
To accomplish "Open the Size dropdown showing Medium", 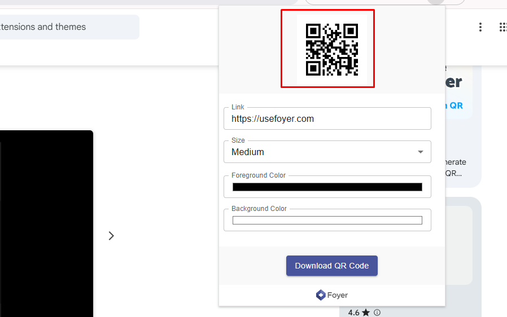I will tap(327, 152).
